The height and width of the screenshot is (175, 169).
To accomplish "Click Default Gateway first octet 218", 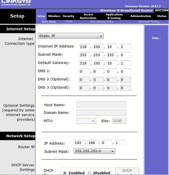I will click(84, 63).
